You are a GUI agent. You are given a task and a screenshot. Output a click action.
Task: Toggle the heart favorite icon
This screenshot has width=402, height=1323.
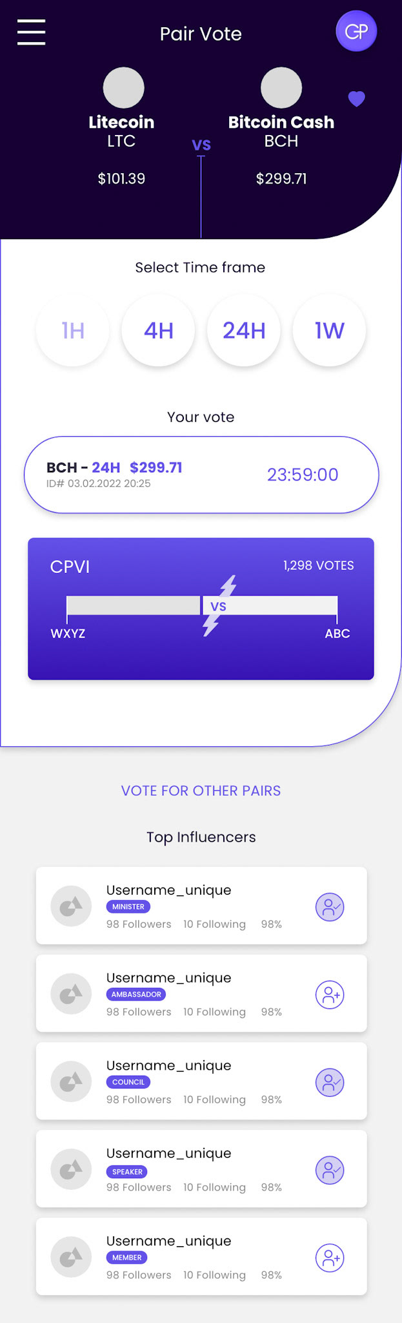356,98
